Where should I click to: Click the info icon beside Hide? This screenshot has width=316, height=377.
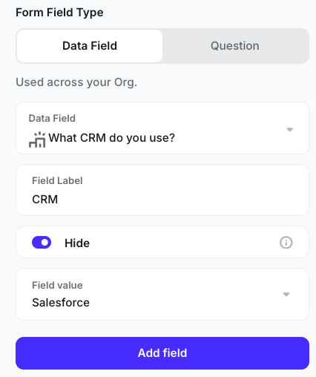286,243
